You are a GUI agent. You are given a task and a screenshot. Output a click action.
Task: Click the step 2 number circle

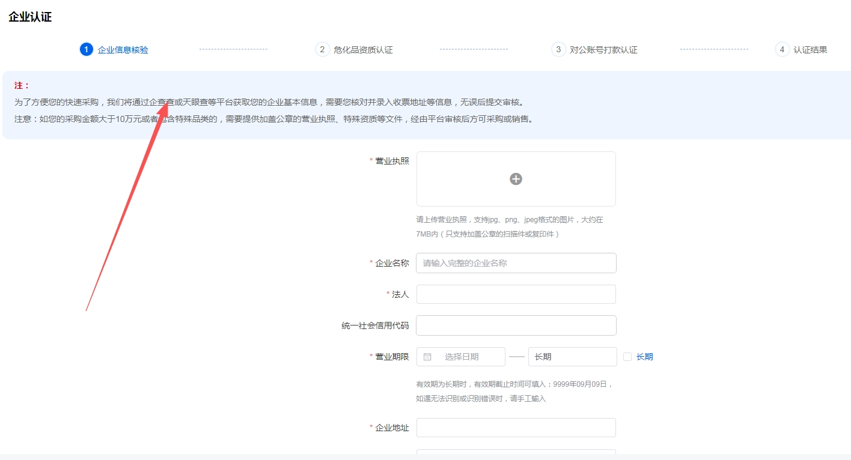click(323, 49)
